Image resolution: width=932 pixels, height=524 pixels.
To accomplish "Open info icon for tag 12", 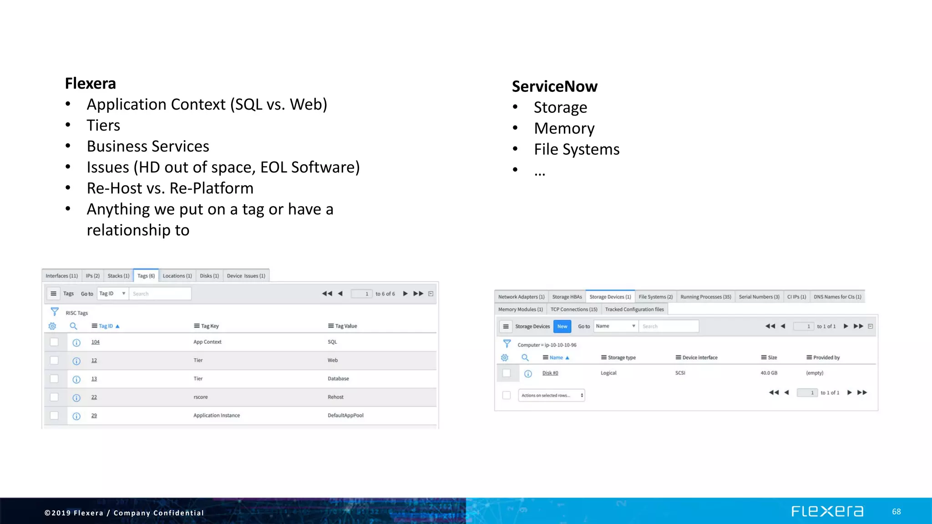I will 76,361.
